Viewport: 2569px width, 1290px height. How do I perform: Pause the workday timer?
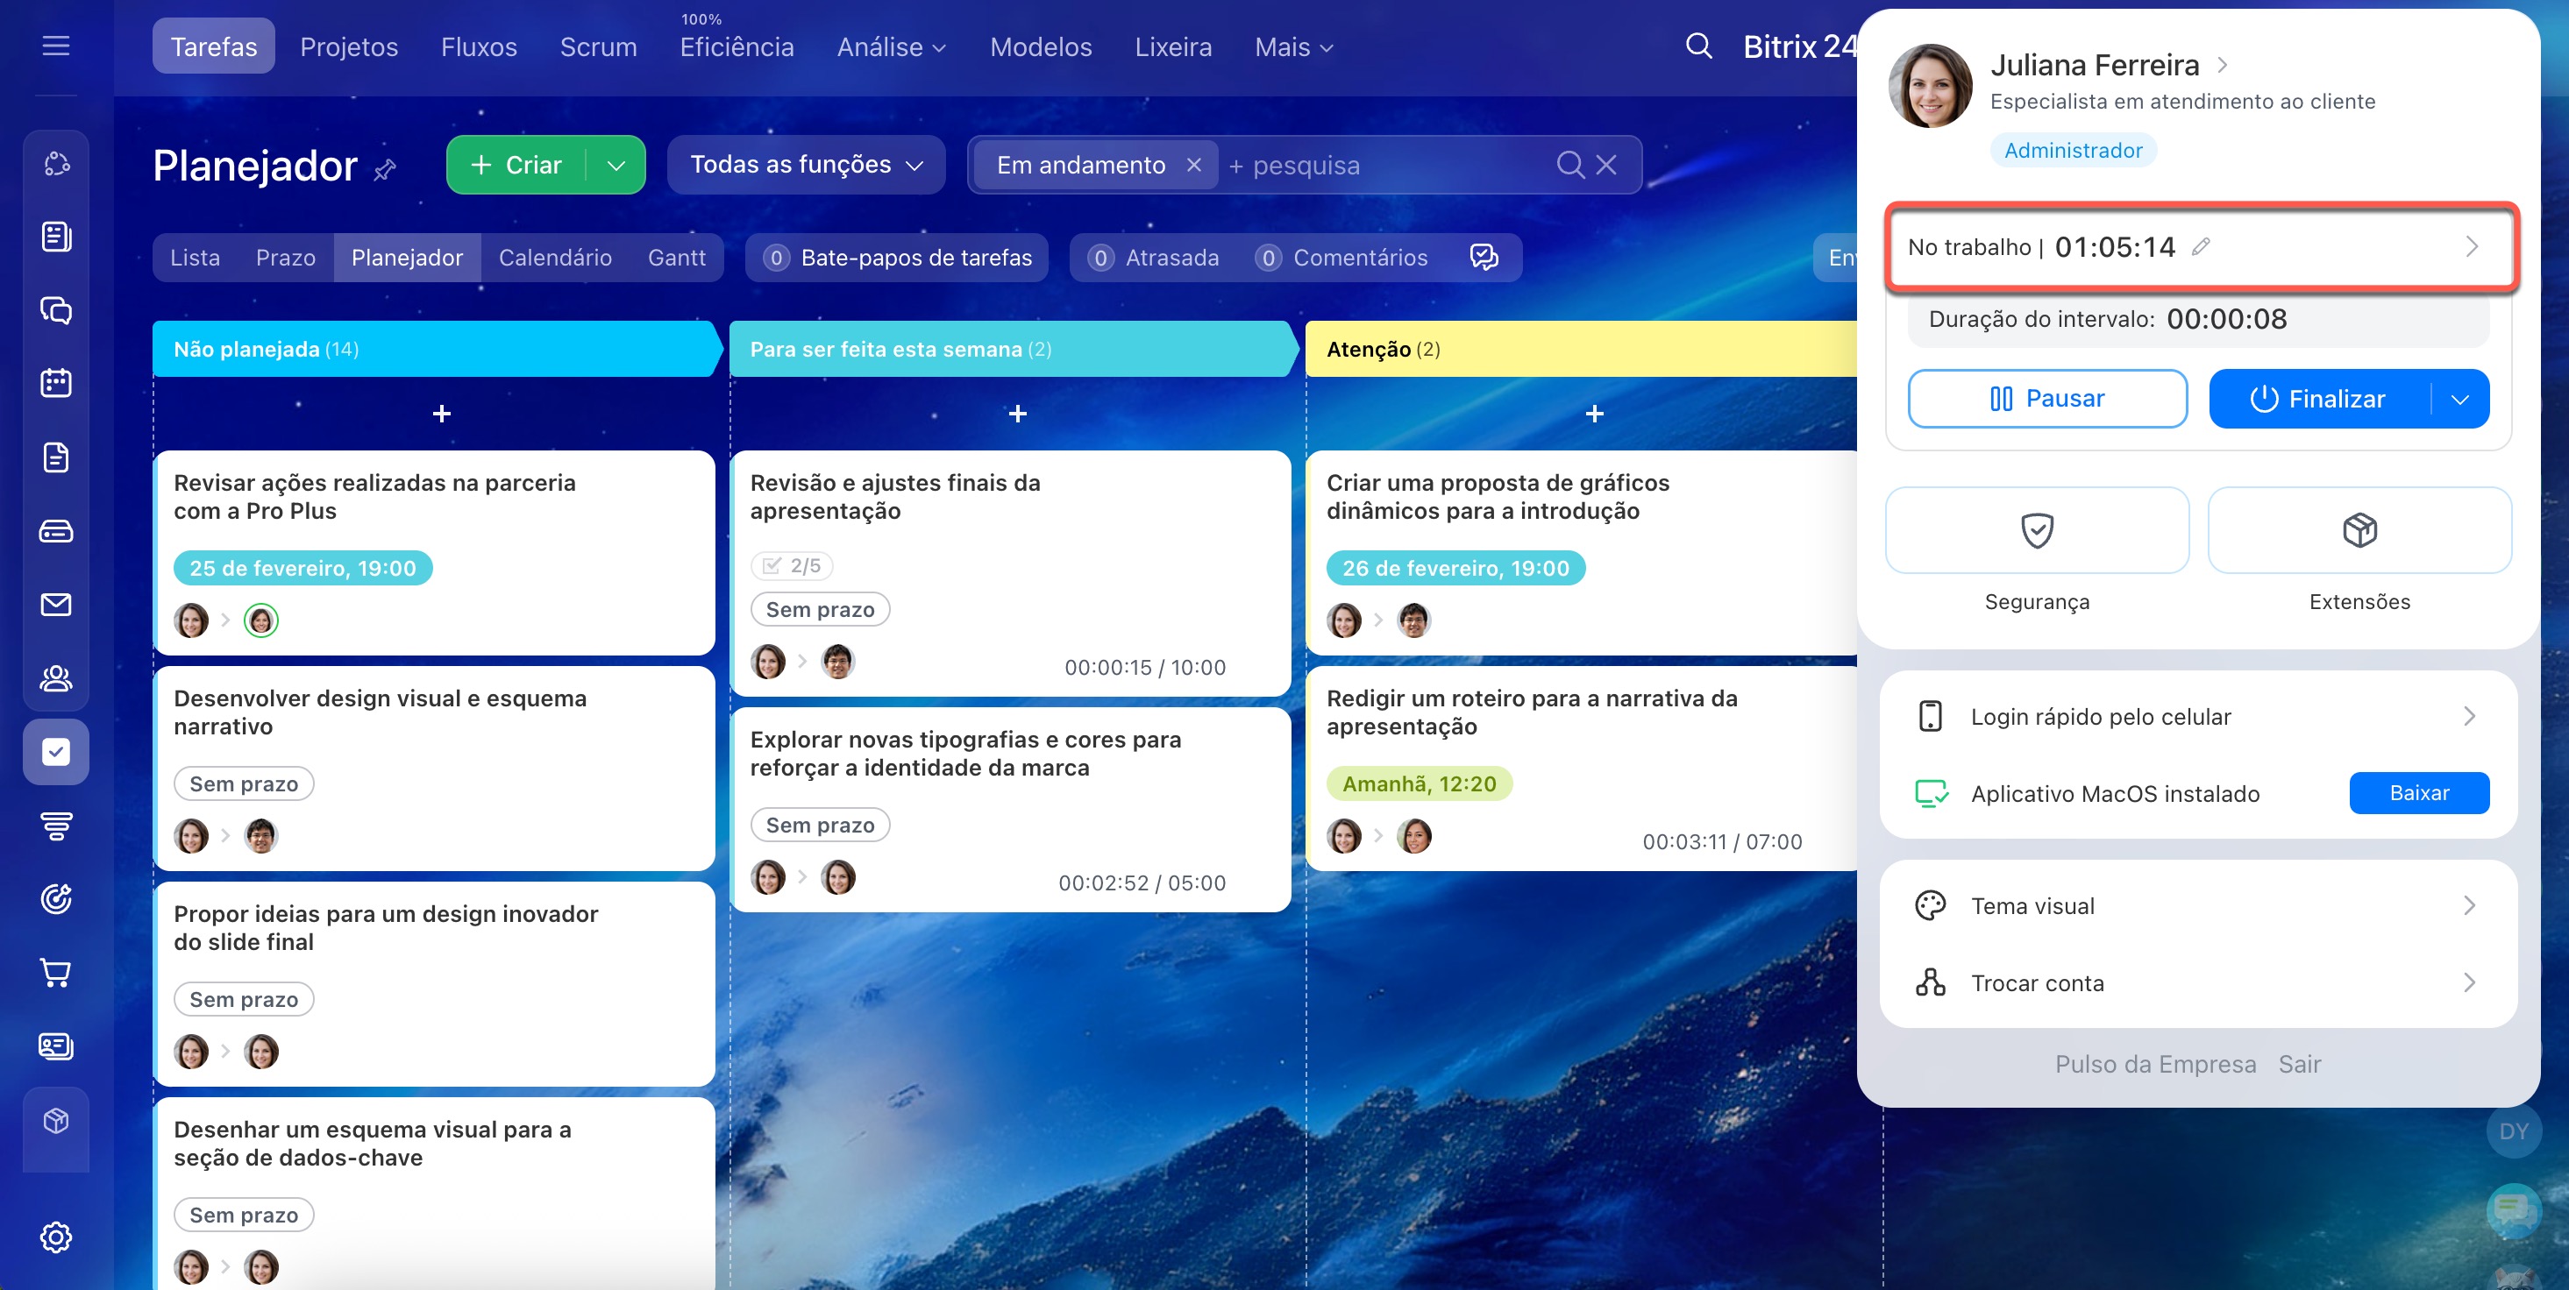(x=2046, y=399)
